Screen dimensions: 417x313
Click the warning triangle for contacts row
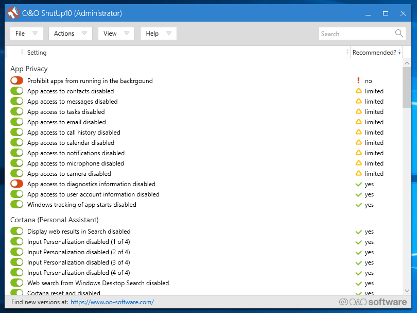coord(358,91)
